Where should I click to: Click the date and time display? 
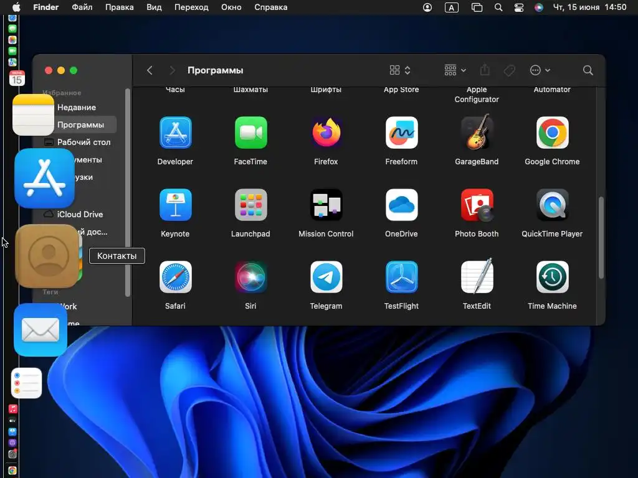589,7
